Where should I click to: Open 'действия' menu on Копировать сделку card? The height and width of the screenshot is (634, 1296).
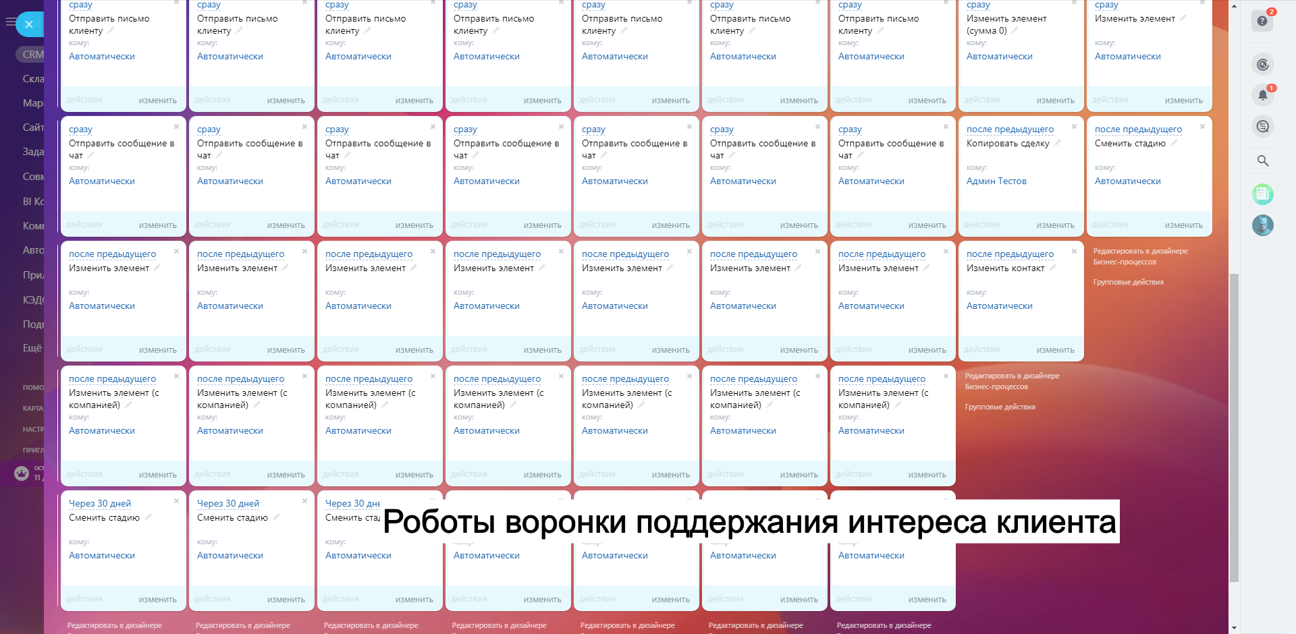click(981, 225)
